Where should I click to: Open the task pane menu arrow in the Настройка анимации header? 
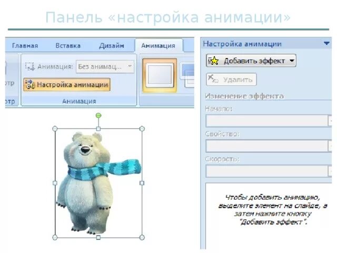[326, 43]
